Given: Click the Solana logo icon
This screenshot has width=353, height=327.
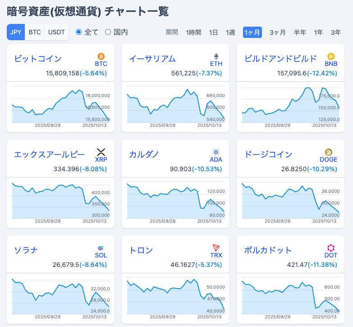Looking at the screenshot, I should pyautogui.click(x=101, y=248).
